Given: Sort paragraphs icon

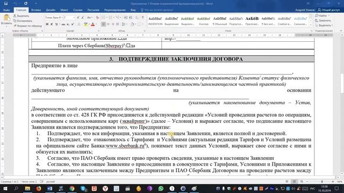Looking at the screenshot, I should click(137, 18).
